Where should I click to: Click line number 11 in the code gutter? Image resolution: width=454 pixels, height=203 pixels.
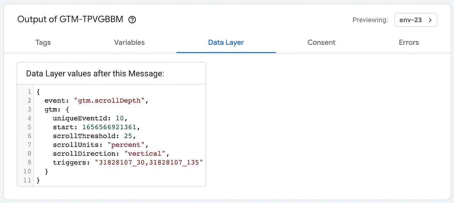click(28, 180)
